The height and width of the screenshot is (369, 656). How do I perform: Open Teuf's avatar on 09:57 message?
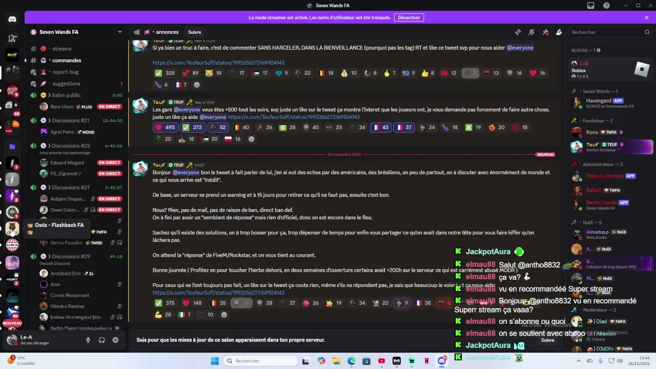(x=140, y=169)
